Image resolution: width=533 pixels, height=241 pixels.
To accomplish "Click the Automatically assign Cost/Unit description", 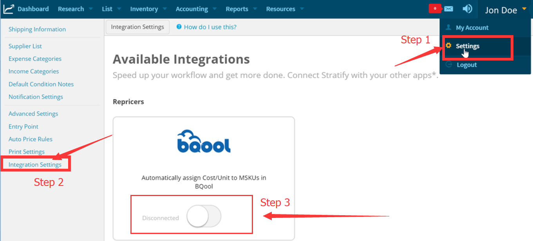I will pos(204,182).
